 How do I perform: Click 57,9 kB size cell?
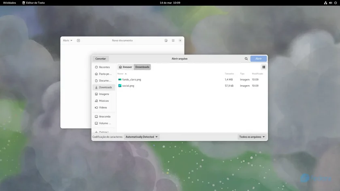point(229,86)
